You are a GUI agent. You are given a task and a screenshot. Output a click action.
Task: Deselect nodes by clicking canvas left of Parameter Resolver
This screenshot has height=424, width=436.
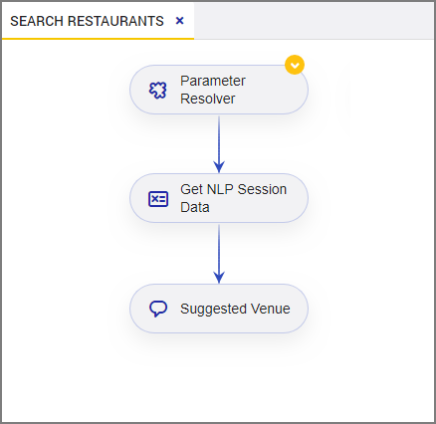pyautogui.click(x=67, y=90)
